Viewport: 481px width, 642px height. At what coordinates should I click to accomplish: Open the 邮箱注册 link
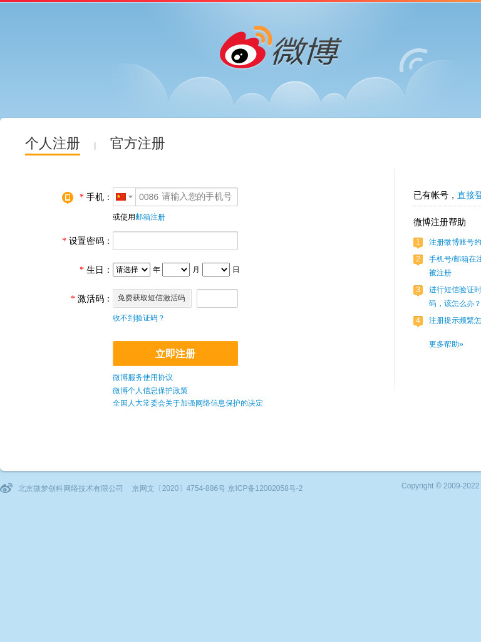[150, 217]
